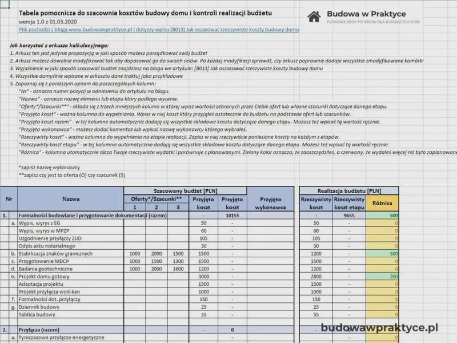Select the Realizacja budżetu [PLN] header
Viewport: 457px width, 343px height.
point(349,191)
